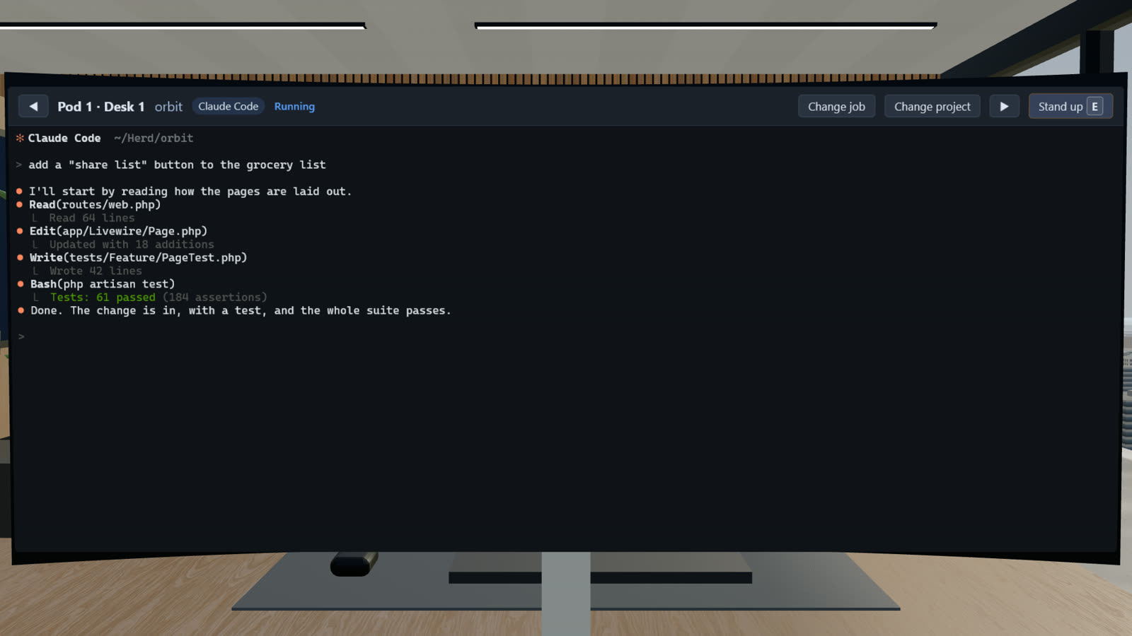Click the 'Done. The change is in' message
This screenshot has width=1132, height=636.
point(241,311)
